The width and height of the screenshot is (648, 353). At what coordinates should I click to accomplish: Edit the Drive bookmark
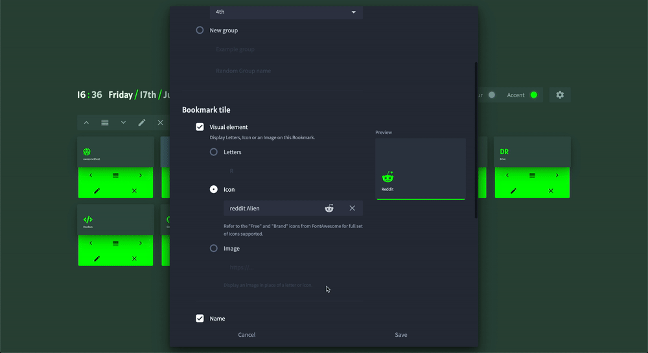[x=514, y=190]
